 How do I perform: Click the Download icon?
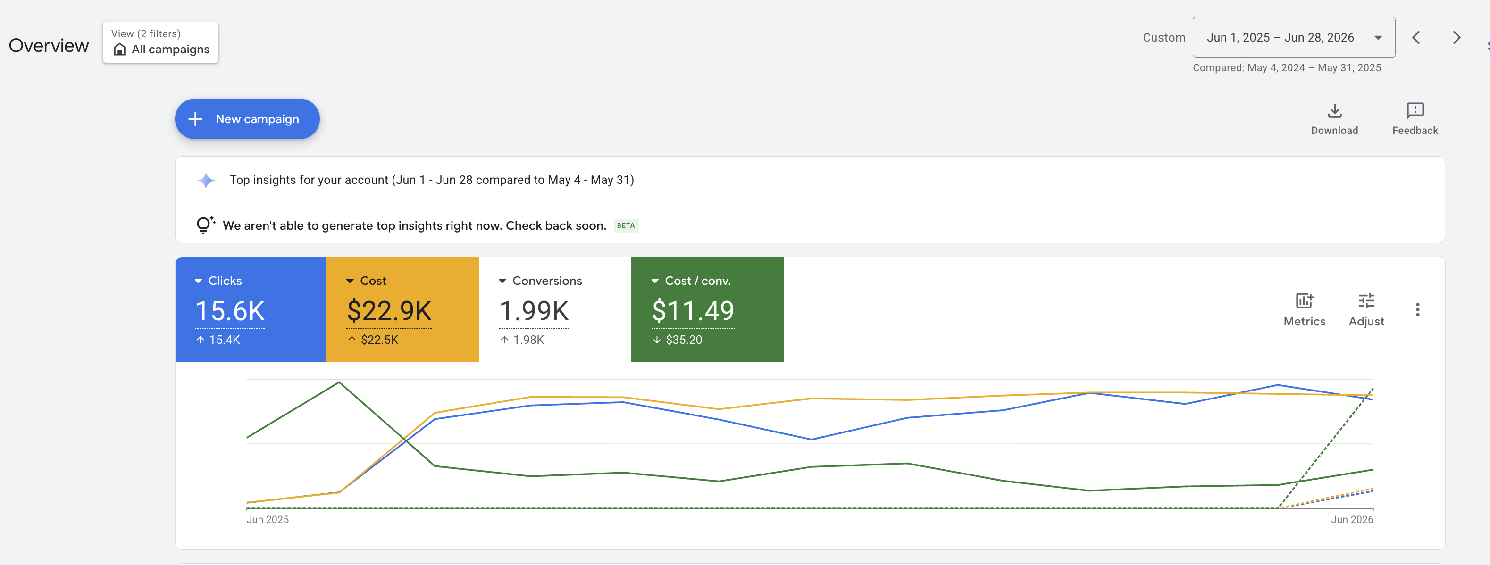tap(1334, 110)
